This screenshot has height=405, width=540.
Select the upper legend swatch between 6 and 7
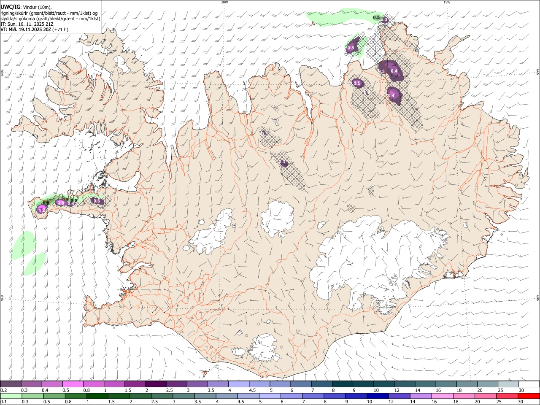coord(300,384)
